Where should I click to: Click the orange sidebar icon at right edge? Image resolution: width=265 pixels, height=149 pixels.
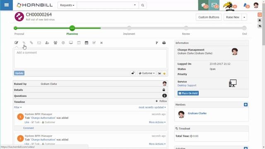[x=260, y=15]
